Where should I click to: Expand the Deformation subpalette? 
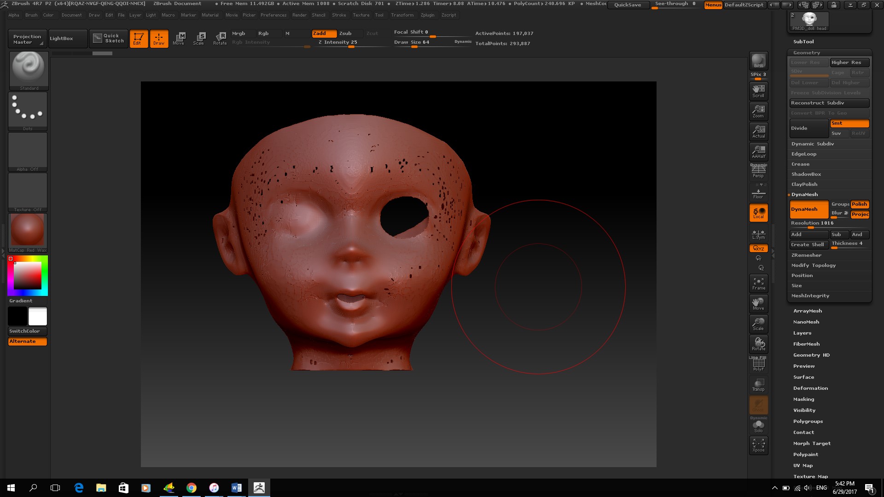[810, 388]
